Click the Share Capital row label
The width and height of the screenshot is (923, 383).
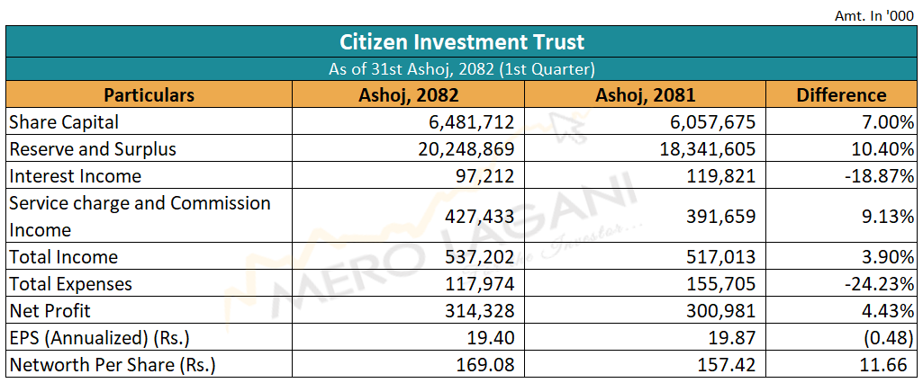(x=64, y=121)
